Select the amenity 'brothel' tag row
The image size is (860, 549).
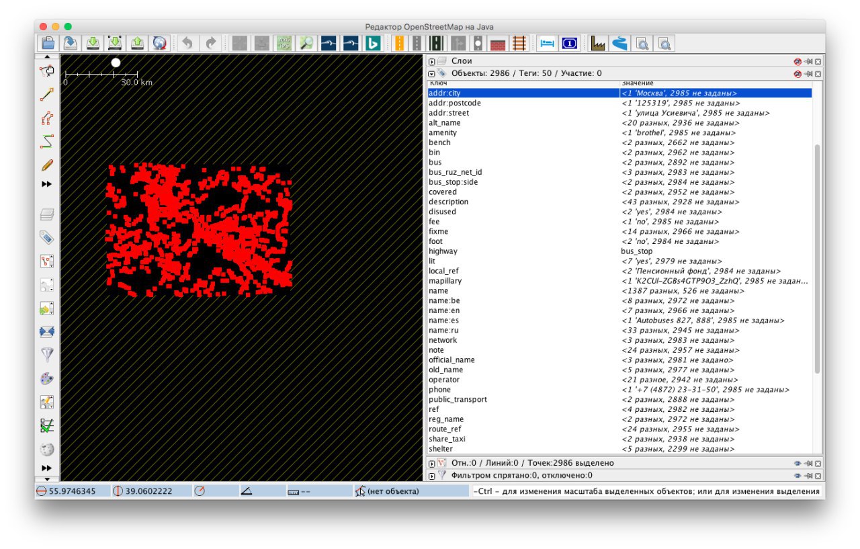click(x=619, y=132)
